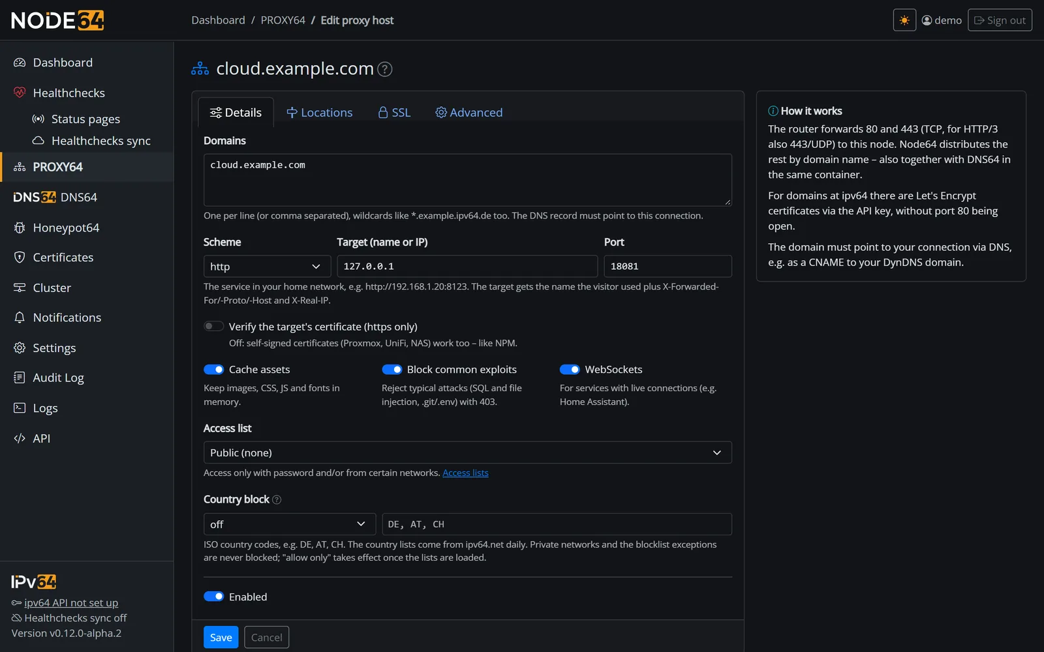The image size is (1044, 652).
Task: Click the Healthchecks sync cloud icon
Action: [x=38, y=140]
